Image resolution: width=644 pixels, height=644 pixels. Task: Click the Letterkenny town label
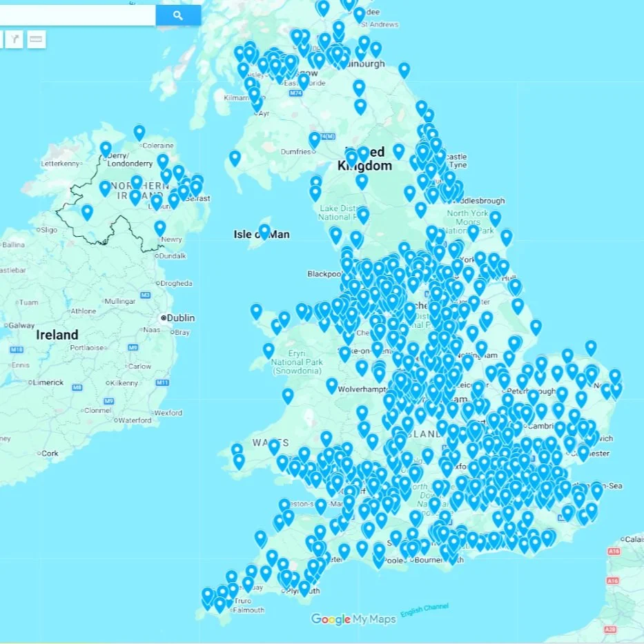coord(60,164)
